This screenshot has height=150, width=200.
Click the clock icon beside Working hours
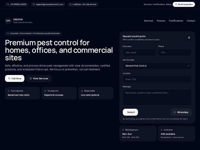[123, 130]
